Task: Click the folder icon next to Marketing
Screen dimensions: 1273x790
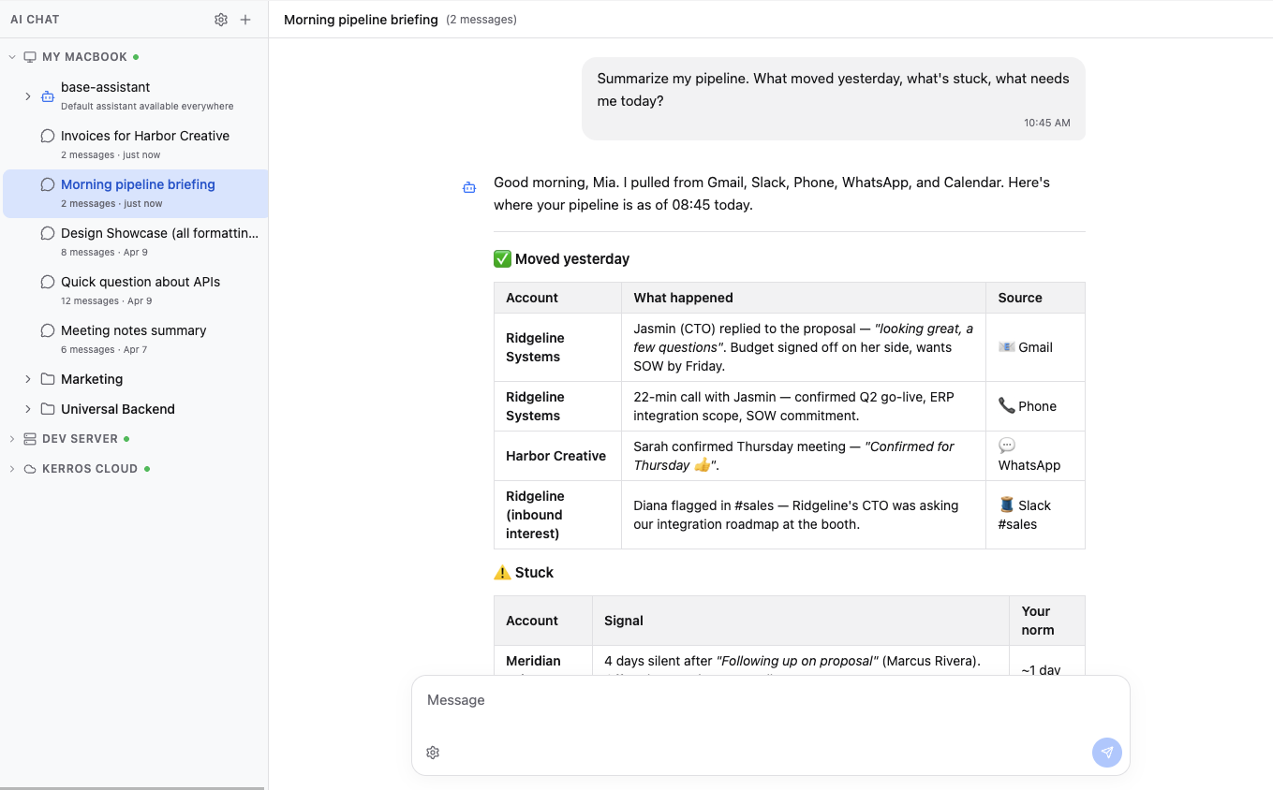Action: point(48,379)
